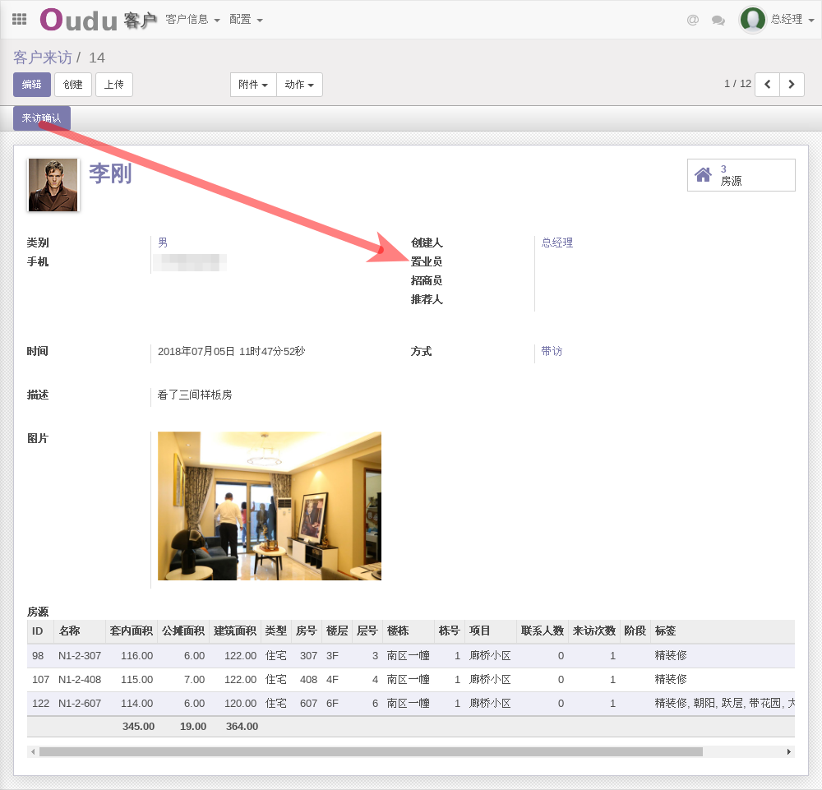Click 上传 button
This screenshot has height=790, width=822.
click(x=113, y=85)
